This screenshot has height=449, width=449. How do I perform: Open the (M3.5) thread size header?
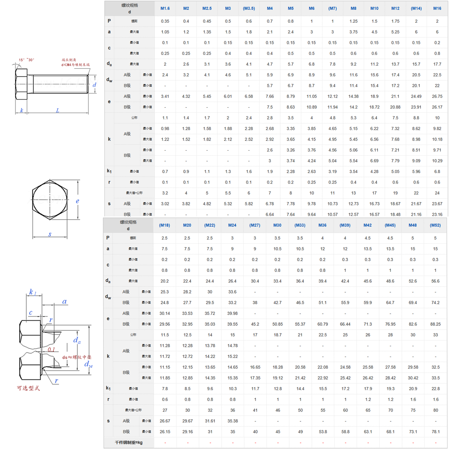249,8
